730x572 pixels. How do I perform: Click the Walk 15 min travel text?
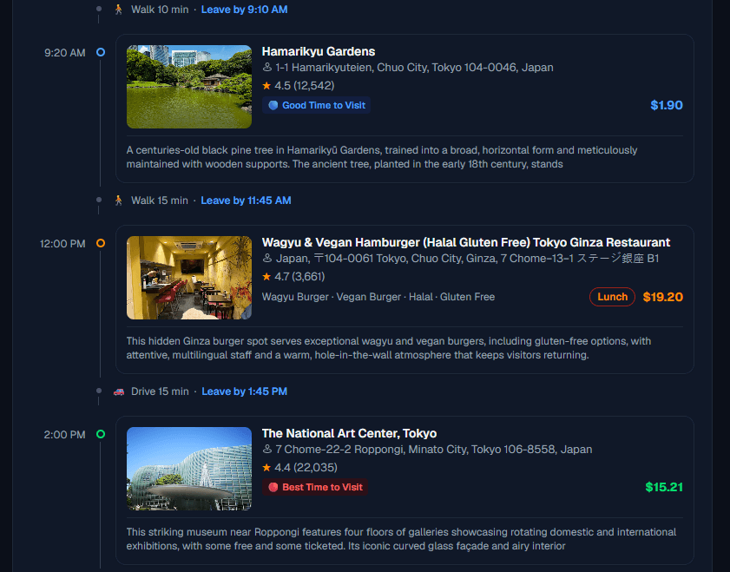[160, 201]
